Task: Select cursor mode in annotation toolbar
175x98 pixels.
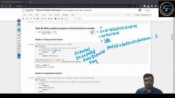Action: click(x=19, y=27)
